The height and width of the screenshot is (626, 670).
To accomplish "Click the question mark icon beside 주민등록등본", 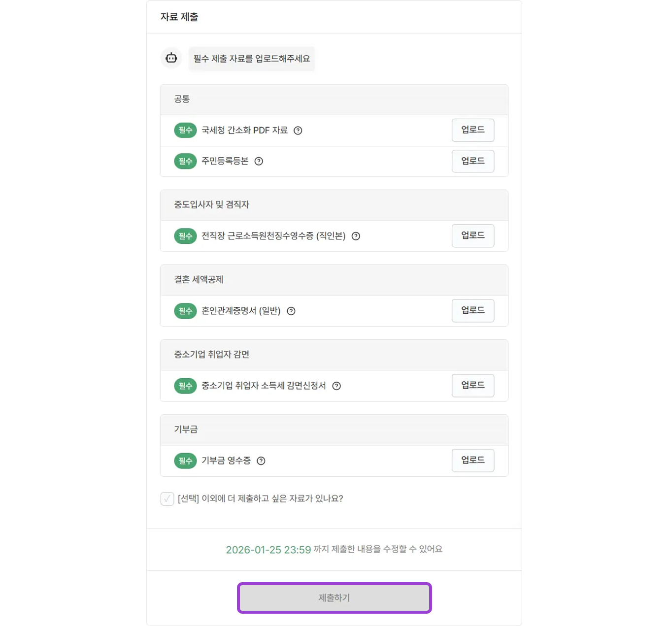I will (x=259, y=161).
